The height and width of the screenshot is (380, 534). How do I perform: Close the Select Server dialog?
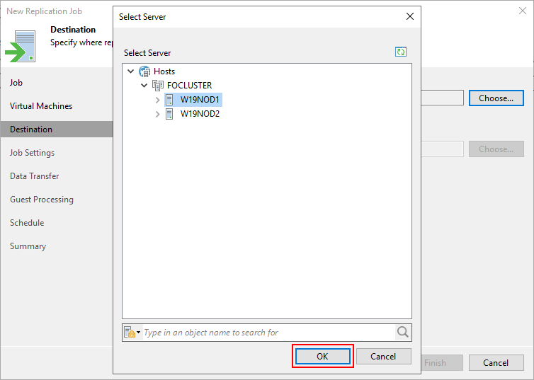tap(410, 16)
